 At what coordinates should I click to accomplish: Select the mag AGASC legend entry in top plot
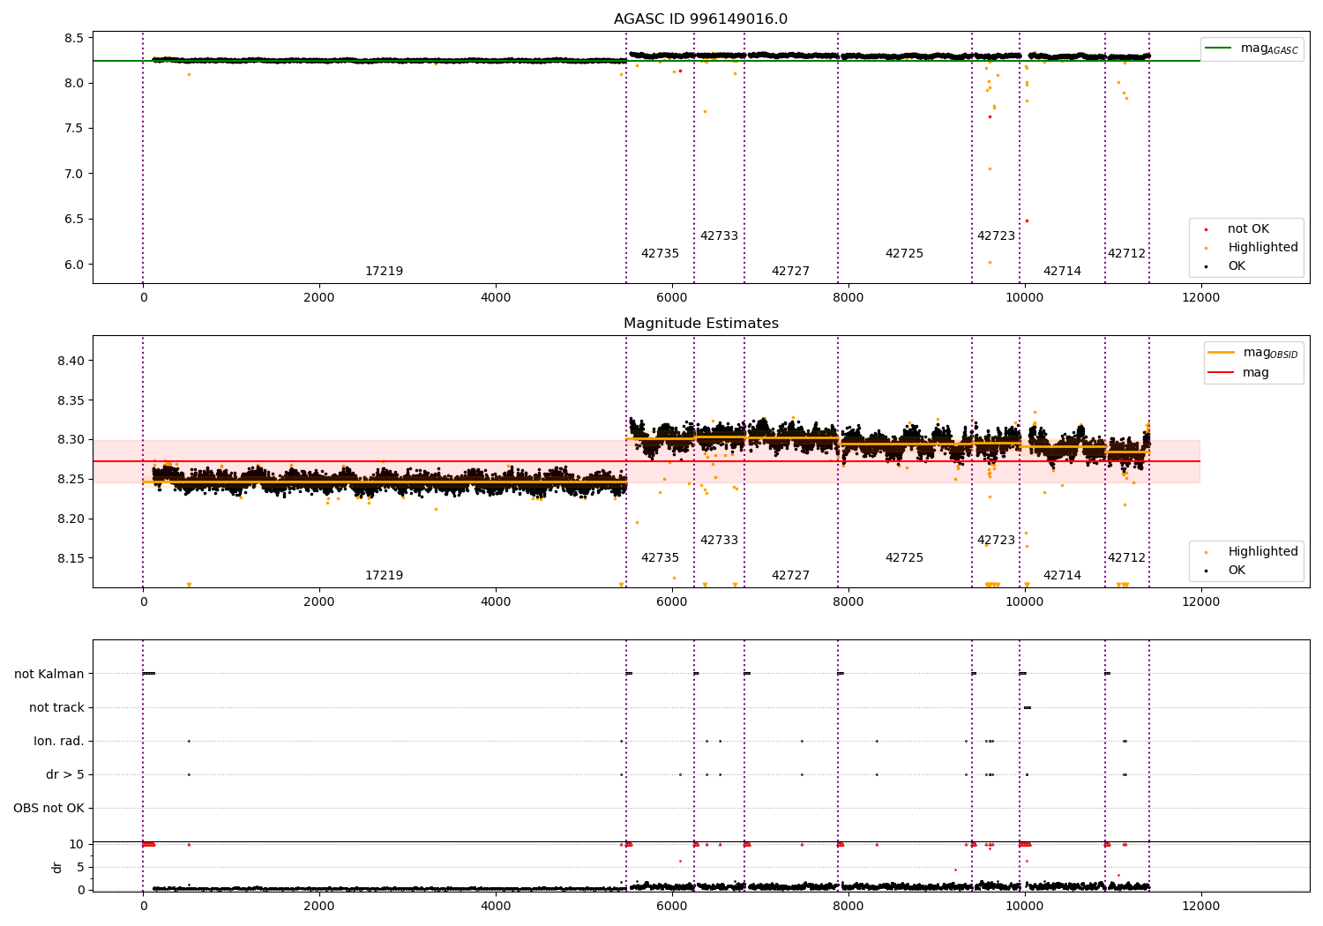[x=1252, y=49]
